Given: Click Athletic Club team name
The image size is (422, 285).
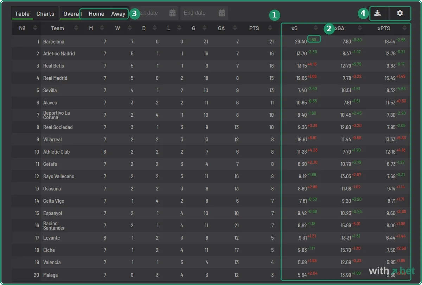Looking at the screenshot, I should [x=57, y=152].
